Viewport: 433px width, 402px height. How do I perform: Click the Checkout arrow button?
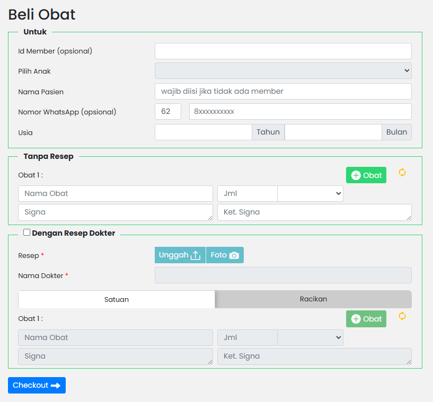[37, 385]
